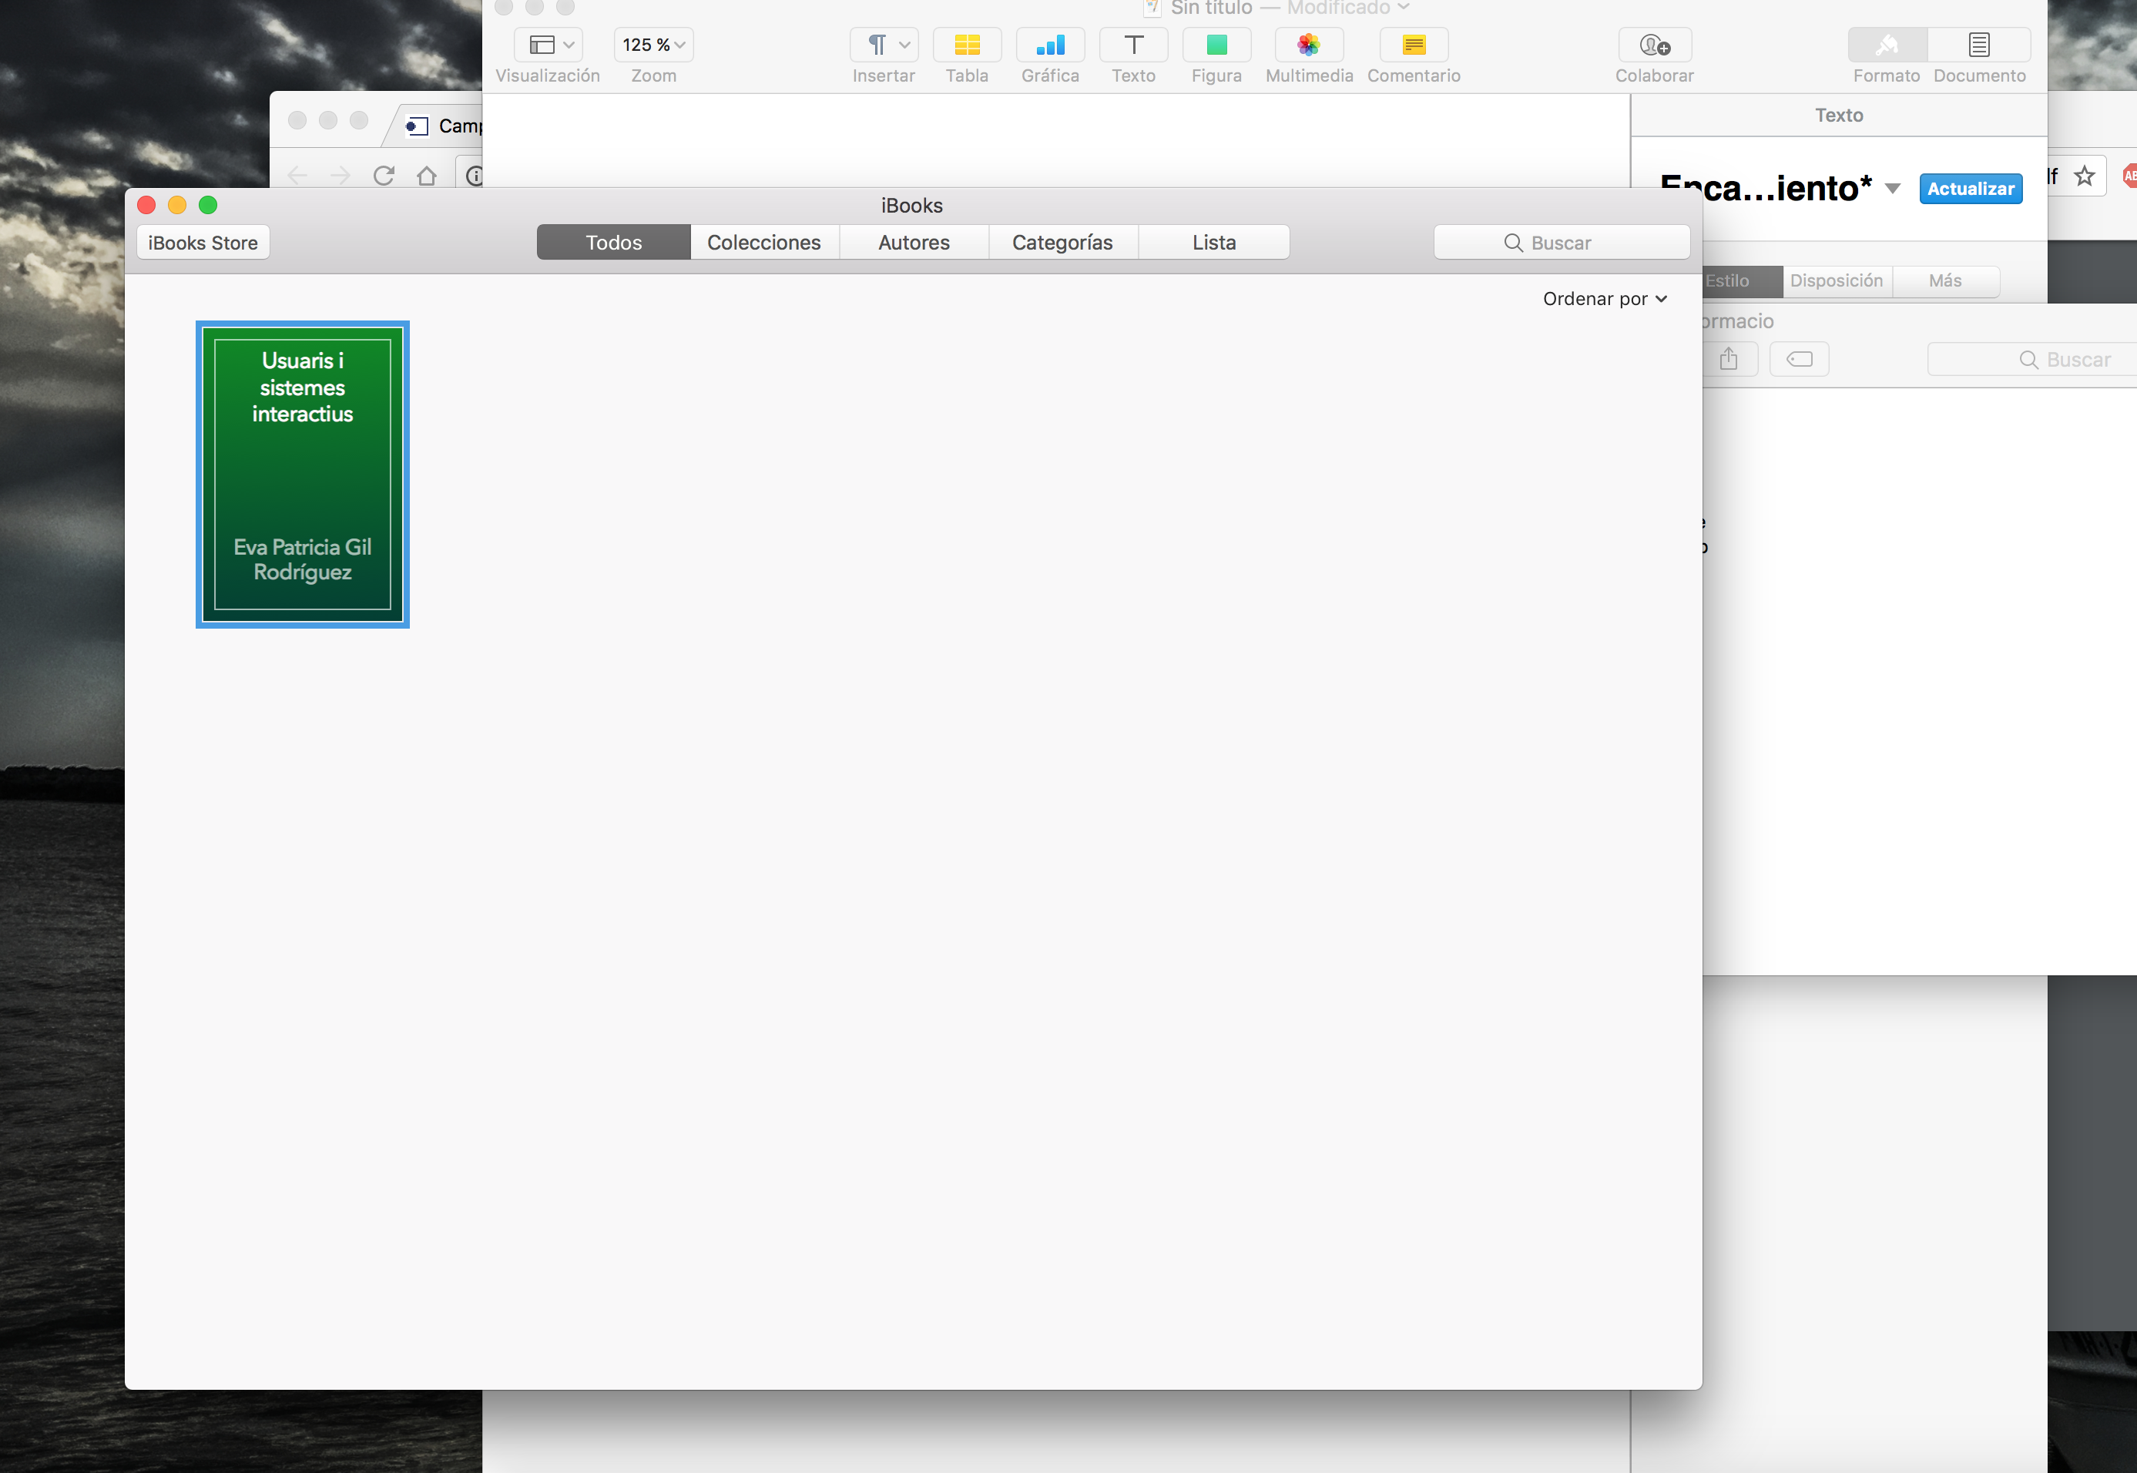Toggle the Documento inspector panel
Viewport: 2137px width, 1473px height.
pyautogui.click(x=1978, y=45)
